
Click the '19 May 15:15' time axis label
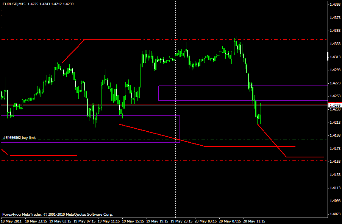tap(133, 221)
